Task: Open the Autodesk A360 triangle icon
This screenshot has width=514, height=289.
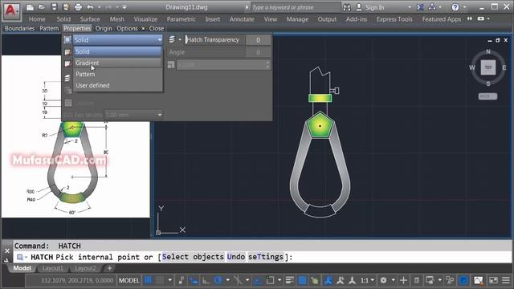Action: [x=432, y=7]
